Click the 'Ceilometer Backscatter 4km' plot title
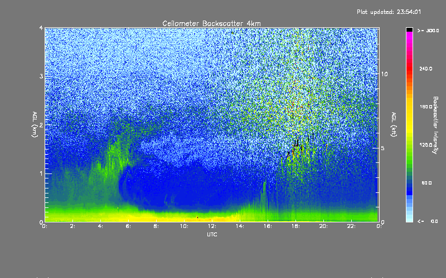Screen dimensions: 446x278 pyautogui.click(x=211, y=23)
